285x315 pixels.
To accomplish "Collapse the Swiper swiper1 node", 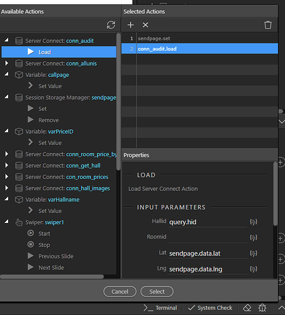I will coord(7,222).
